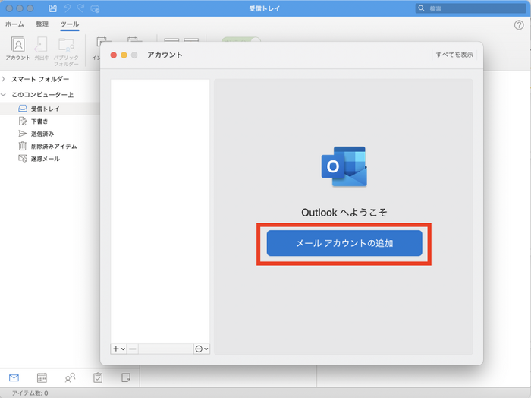531x398 pixels.
Task: Close the アカウント dialog with red button
Action: pyautogui.click(x=114, y=55)
